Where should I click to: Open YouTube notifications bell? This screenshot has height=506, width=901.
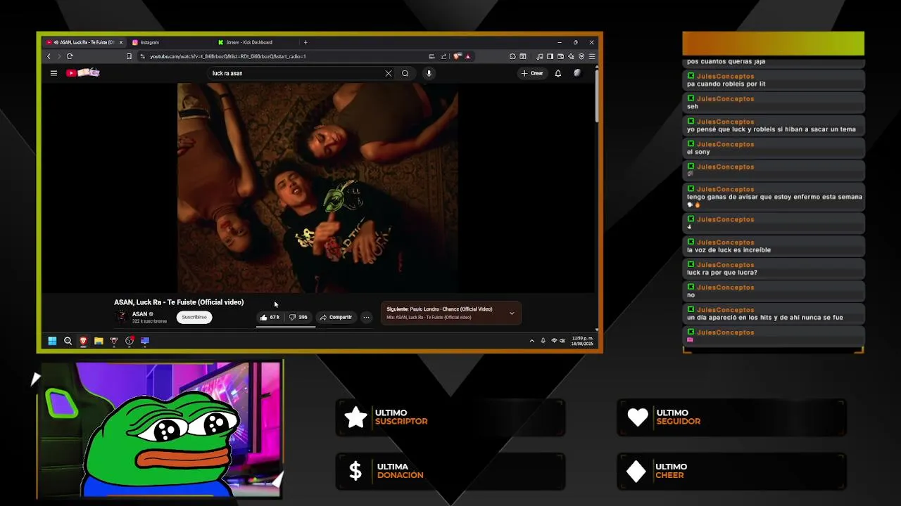[558, 73]
